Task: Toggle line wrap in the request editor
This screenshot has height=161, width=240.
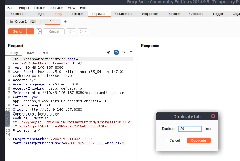Action: (116, 52)
